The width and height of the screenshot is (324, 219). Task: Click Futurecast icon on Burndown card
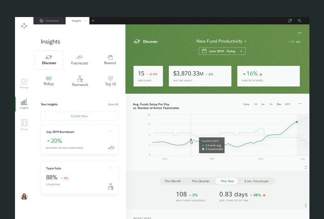[111, 148]
